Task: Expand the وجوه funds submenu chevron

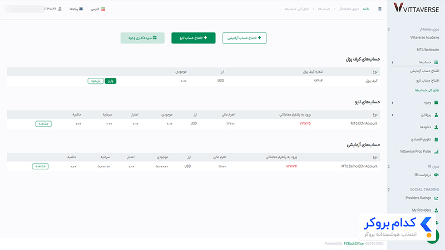Action: point(393,103)
